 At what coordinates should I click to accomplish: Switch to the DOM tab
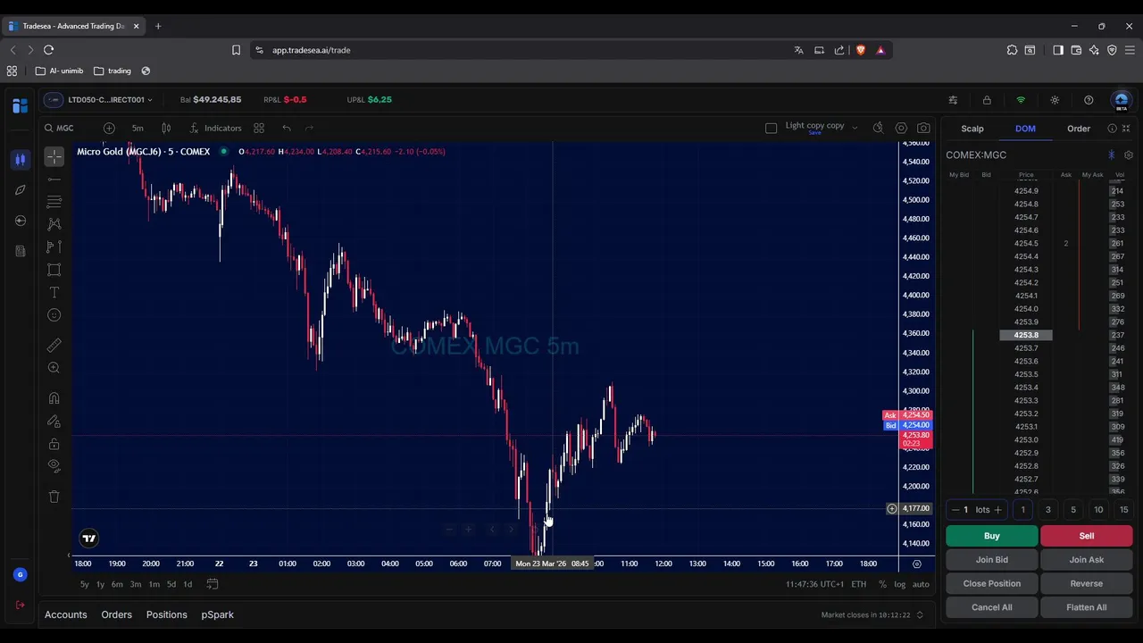tap(1025, 129)
